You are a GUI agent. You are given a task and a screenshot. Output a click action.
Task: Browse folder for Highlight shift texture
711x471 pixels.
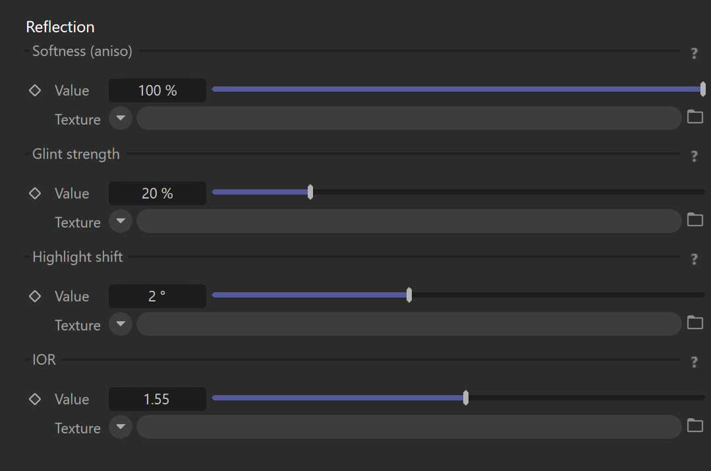tap(695, 323)
